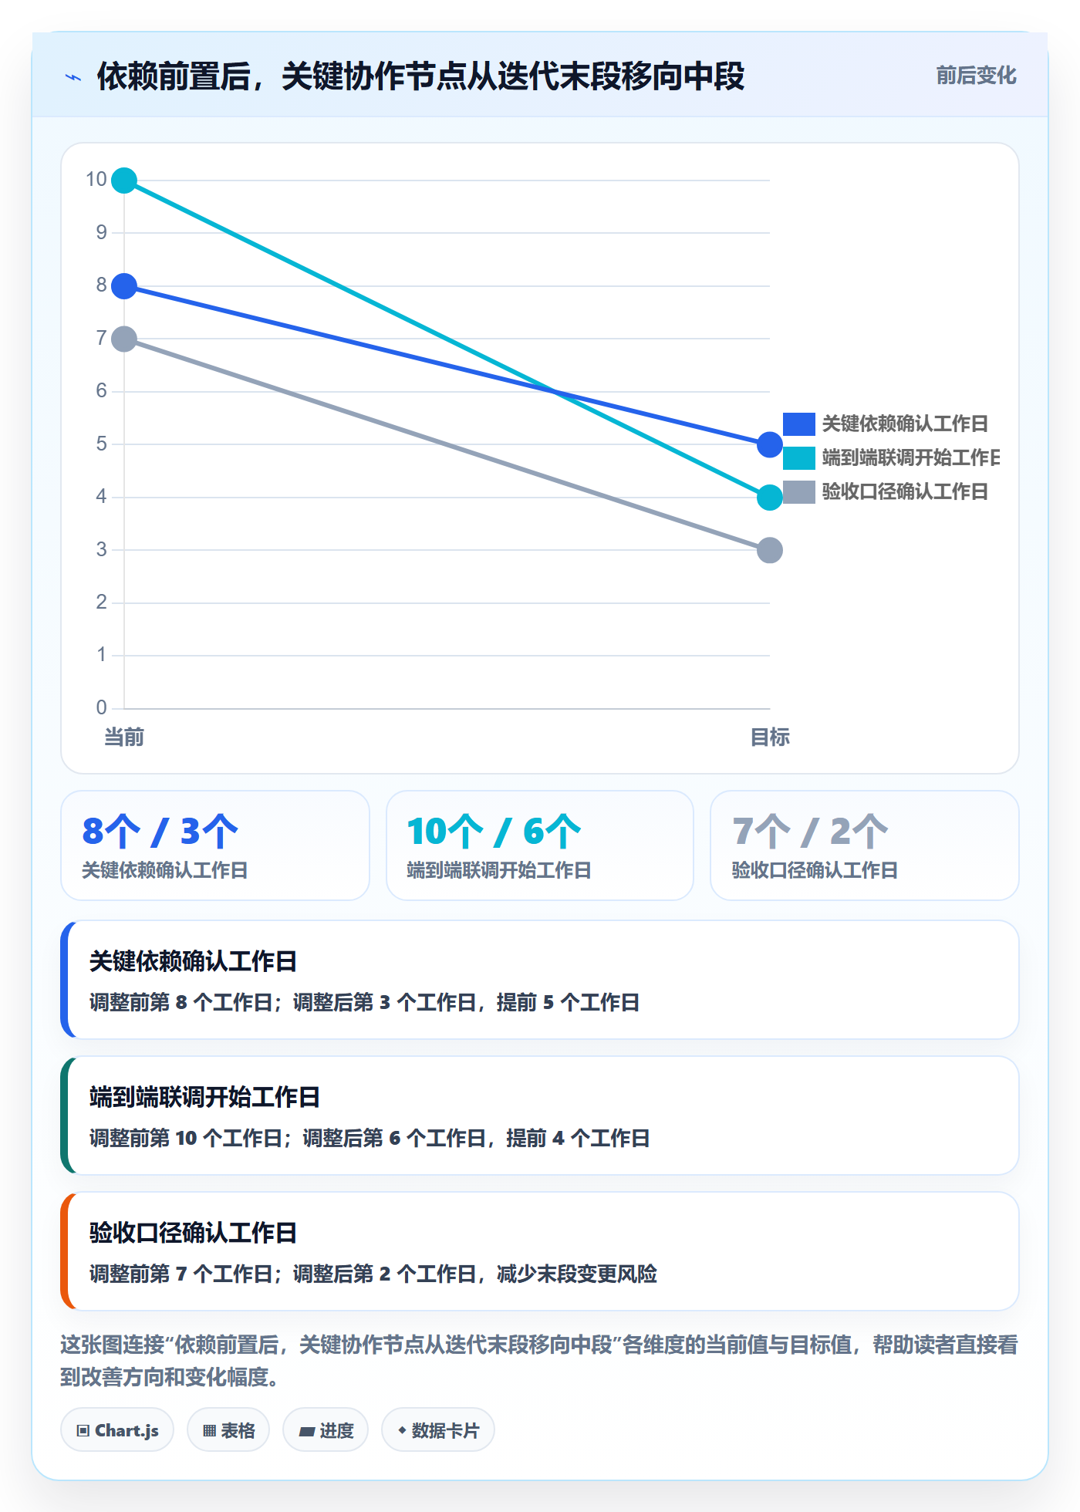Click the Chart.js tag chip

117,1430
